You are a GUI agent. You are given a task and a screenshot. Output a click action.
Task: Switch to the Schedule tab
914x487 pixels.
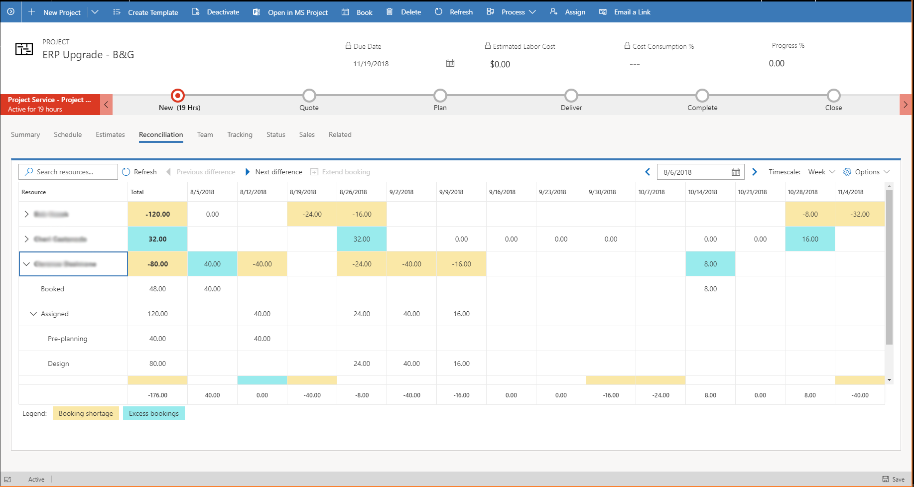point(68,134)
